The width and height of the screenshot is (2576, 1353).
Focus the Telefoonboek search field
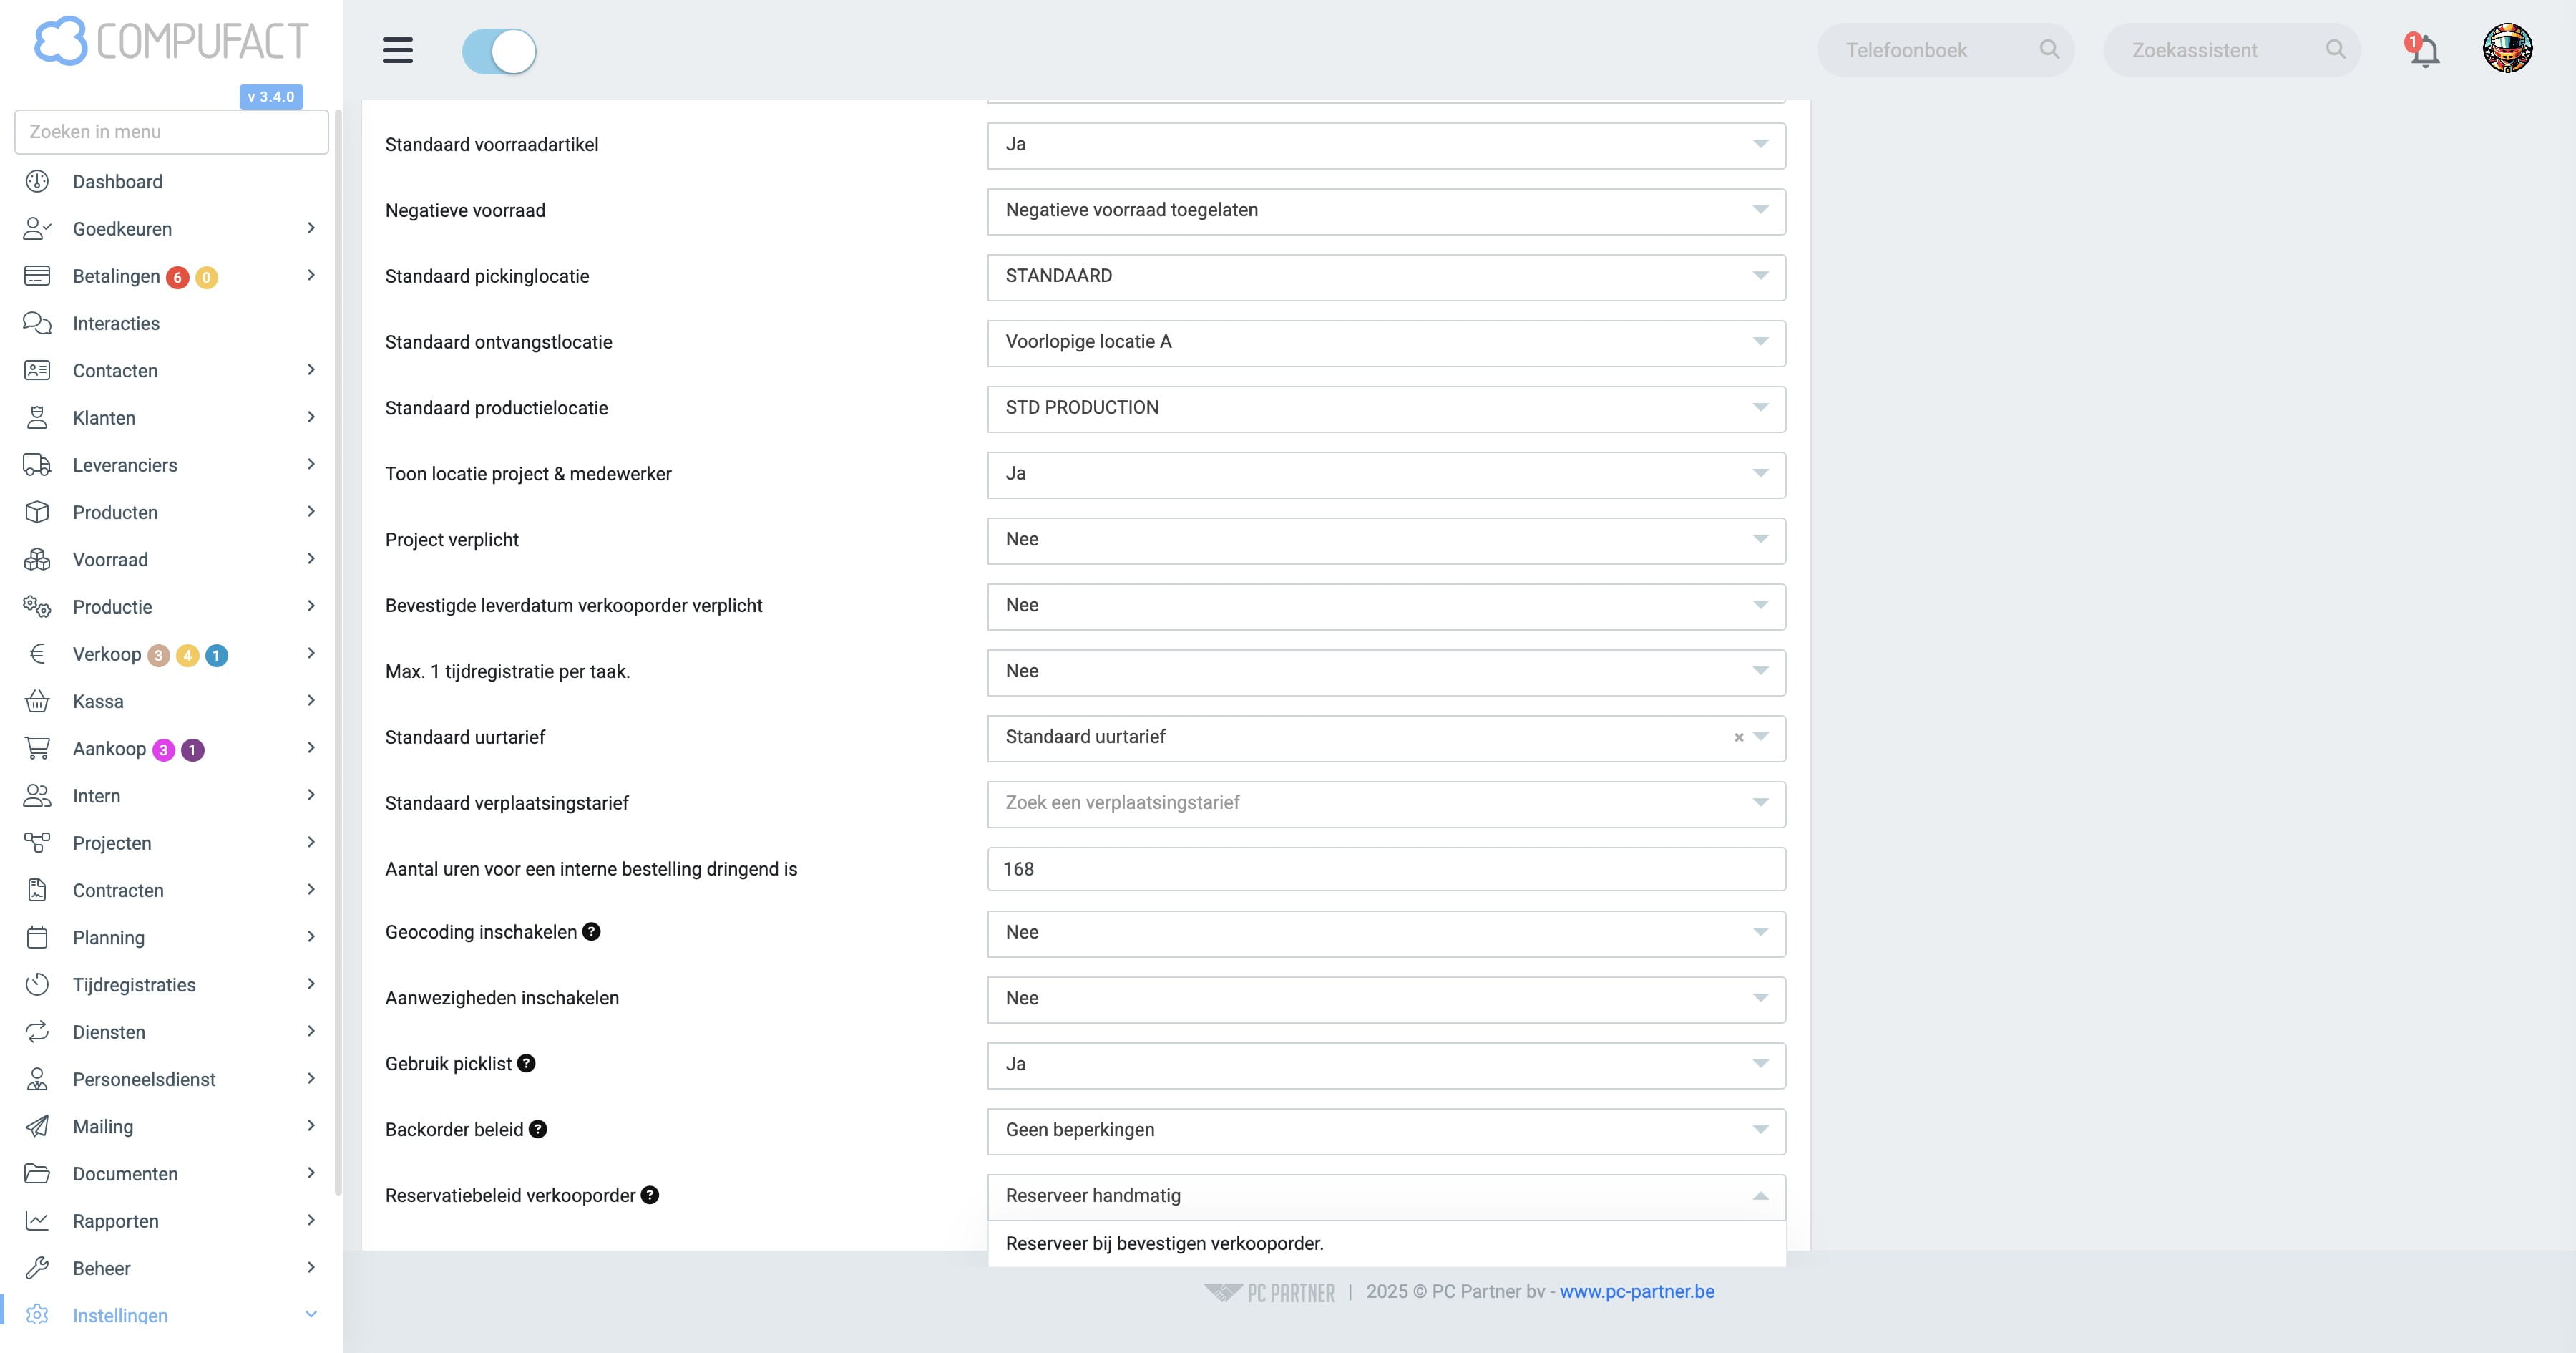[1945, 50]
